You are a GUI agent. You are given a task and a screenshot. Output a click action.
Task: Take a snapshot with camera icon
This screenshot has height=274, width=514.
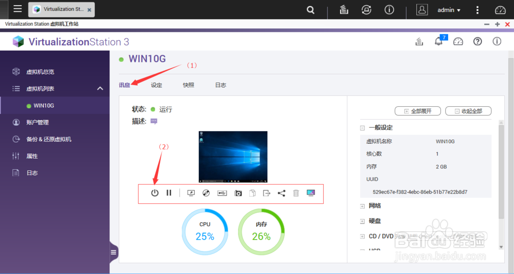(238, 193)
